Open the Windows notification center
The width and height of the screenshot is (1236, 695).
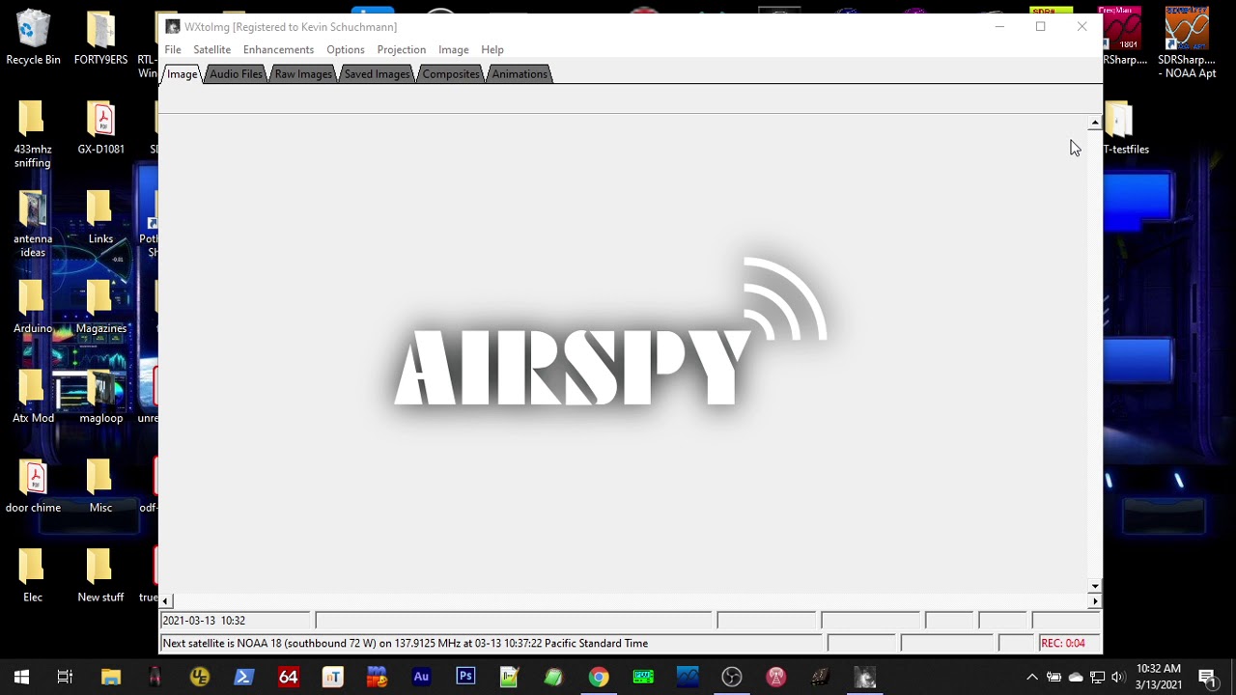[1207, 677]
